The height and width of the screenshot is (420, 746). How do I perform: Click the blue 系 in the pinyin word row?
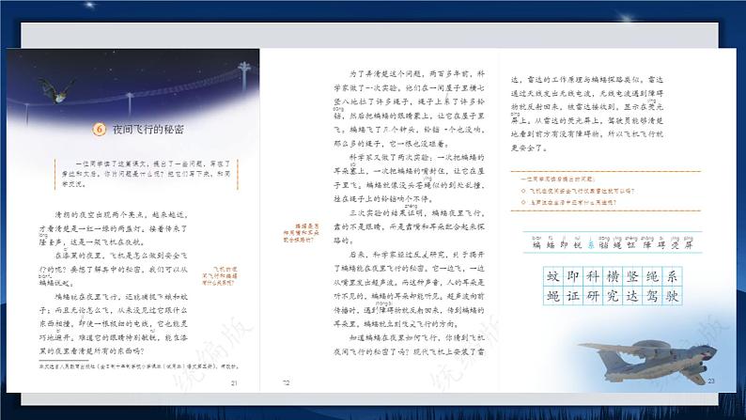[591, 245]
